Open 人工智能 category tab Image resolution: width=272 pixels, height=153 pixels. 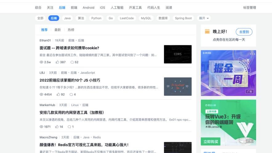117,8
